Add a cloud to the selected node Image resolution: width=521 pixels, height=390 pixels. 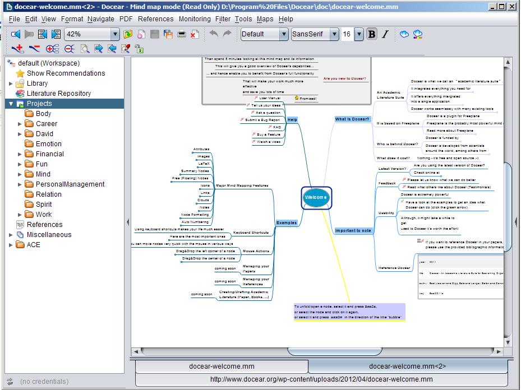tap(404, 34)
